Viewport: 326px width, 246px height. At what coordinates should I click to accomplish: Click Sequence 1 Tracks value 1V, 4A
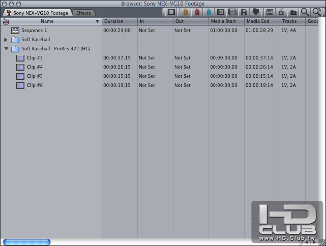click(x=288, y=30)
